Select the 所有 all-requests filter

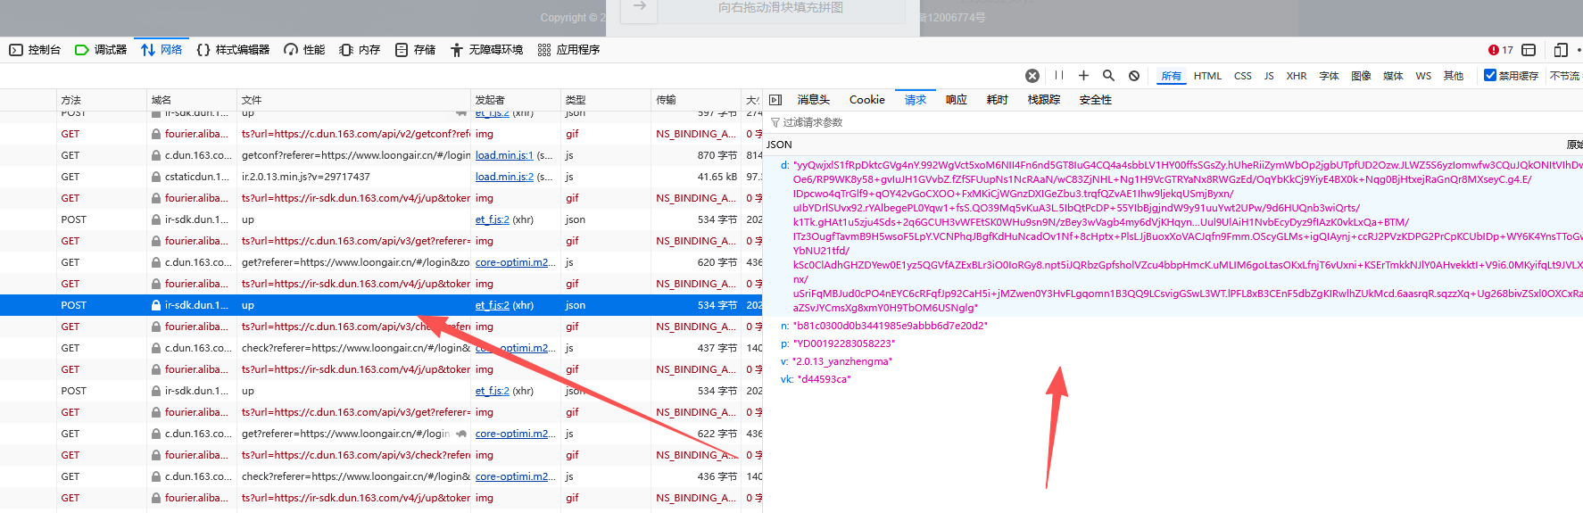(x=1171, y=76)
